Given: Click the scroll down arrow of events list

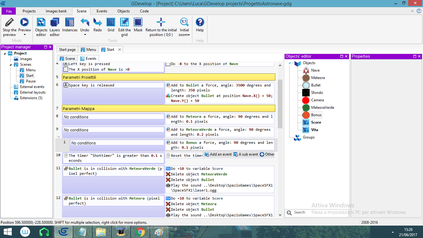Looking at the screenshot, I should pos(280,214).
